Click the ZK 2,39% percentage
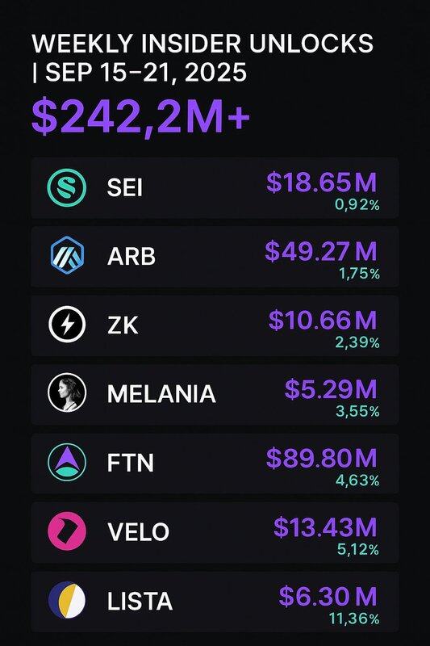The height and width of the screenshot is (646, 430). (x=357, y=342)
